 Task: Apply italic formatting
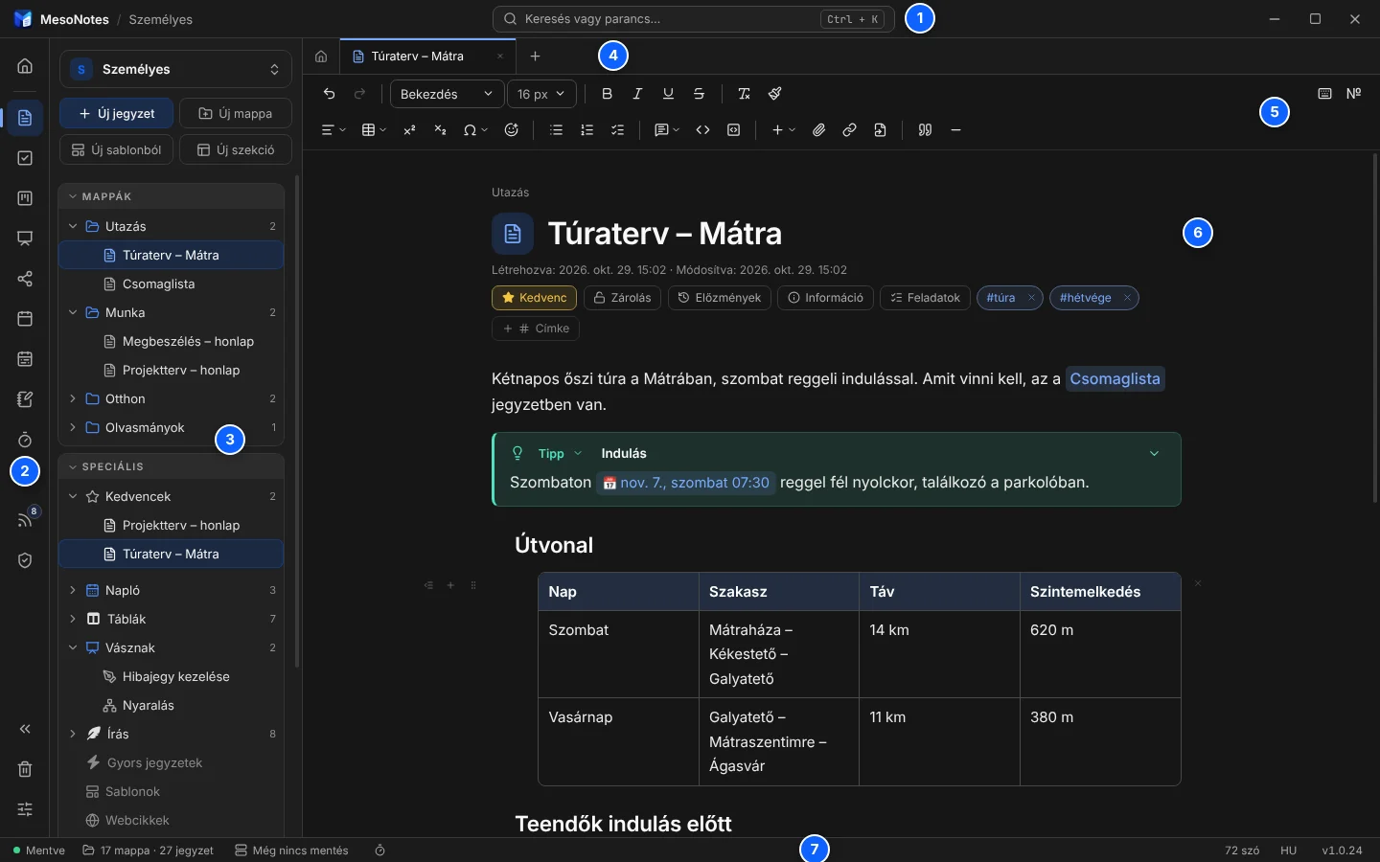pyautogui.click(x=637, y=94)
